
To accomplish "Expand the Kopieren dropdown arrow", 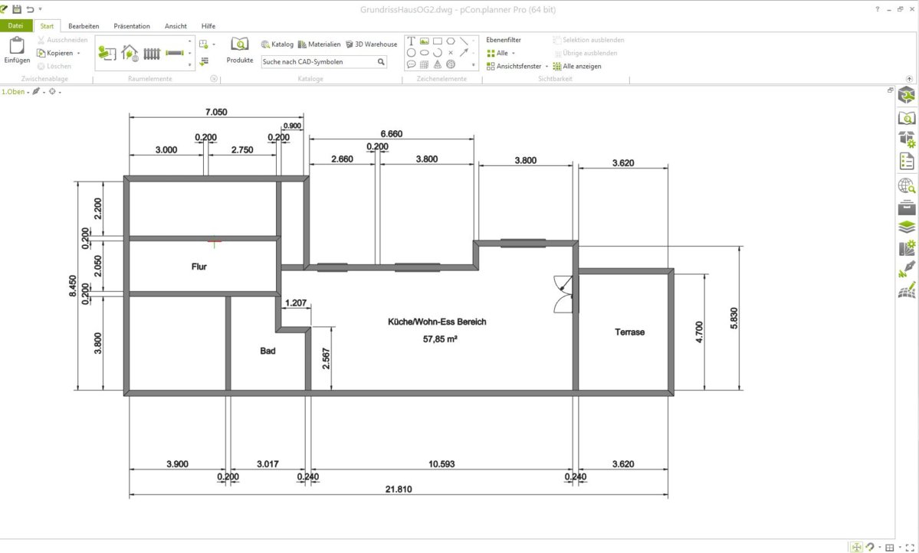I will (x=78, y=54).
